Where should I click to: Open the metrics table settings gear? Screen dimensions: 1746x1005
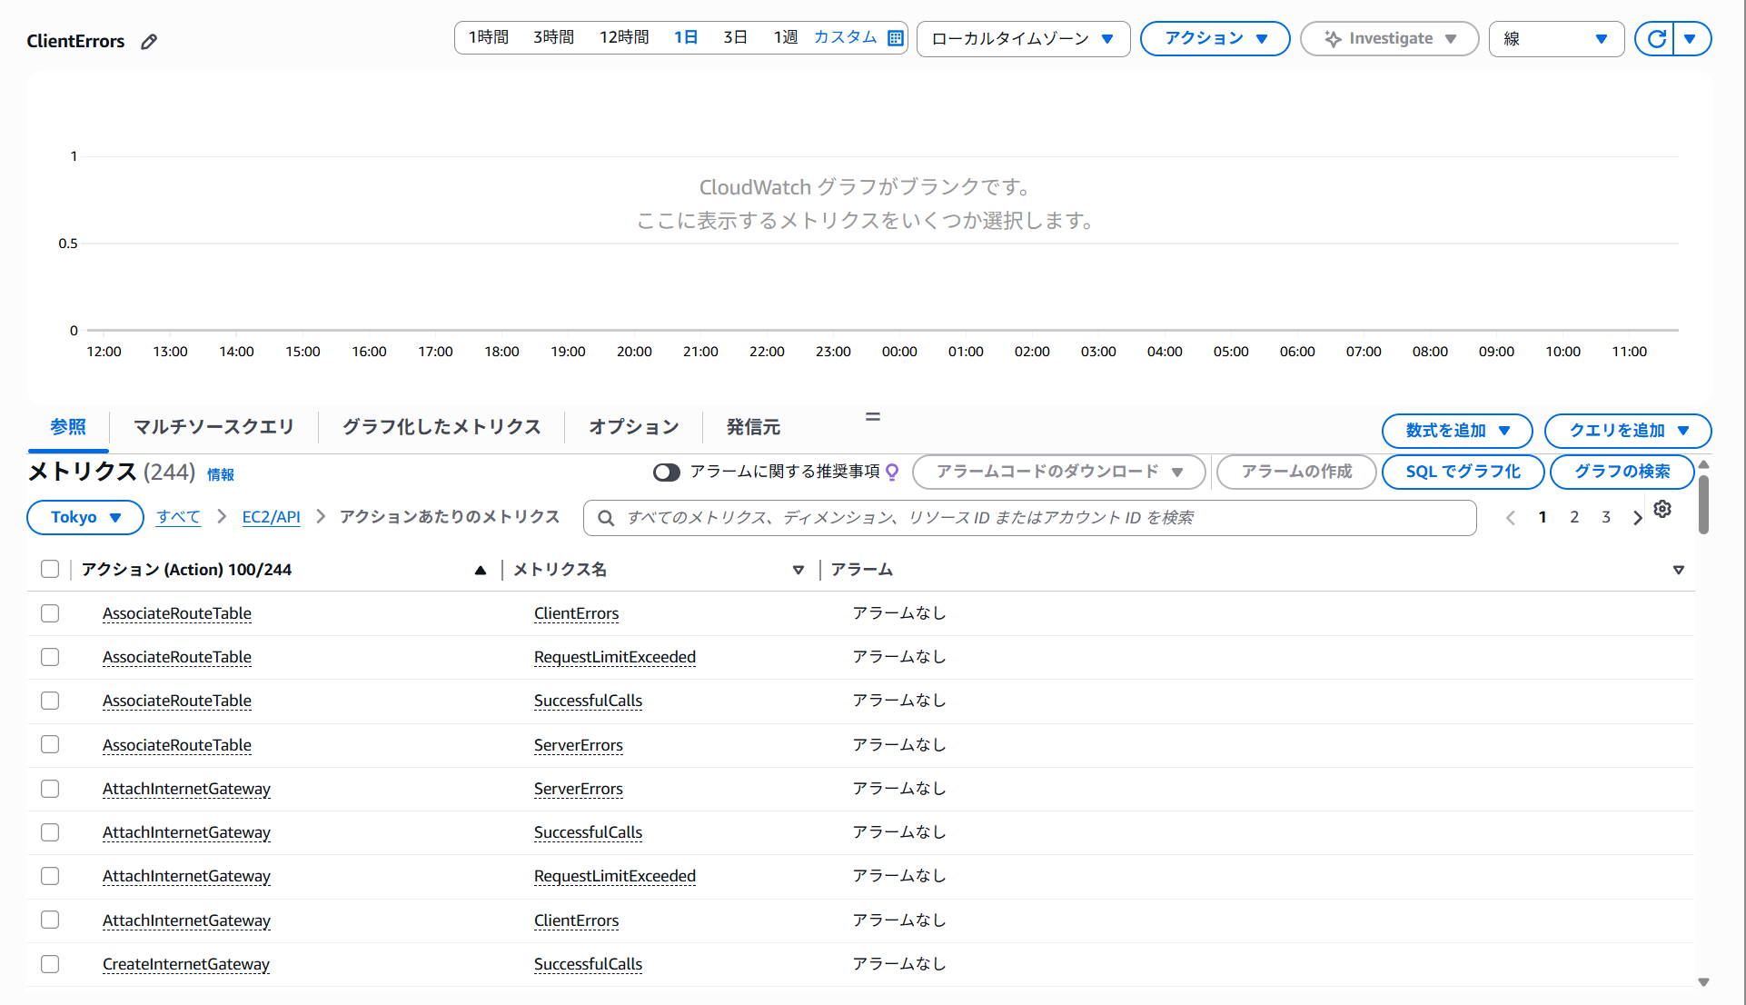click(x=1662, y=509)
